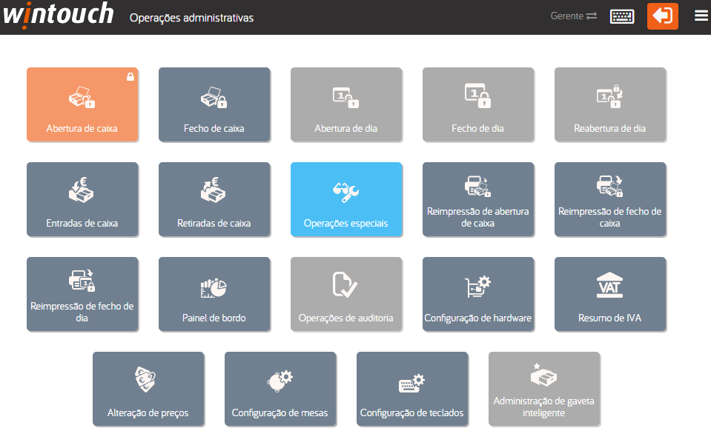
Task: Click Reimpressão de fecho de caixa
Action: pyautogui.click(x=610, y=199)
